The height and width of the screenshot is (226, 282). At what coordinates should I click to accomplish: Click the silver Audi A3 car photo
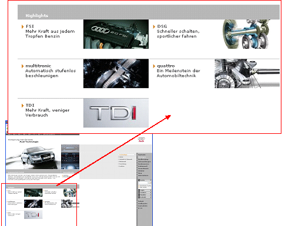tap(33, 157)
